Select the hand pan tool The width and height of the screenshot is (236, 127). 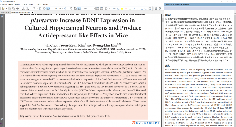coord(71,8)
